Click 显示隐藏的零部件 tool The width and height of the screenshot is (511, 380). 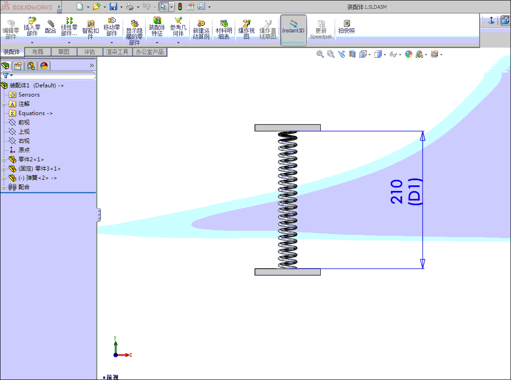coord(134,32)
